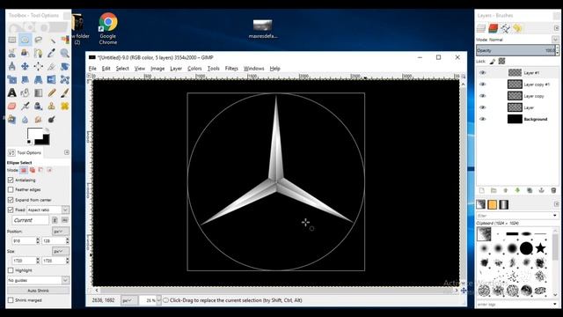Open the Fixed Aspect ratio dropdown

coord(48,210)
